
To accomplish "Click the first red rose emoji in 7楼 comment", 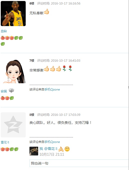I will (64, 68).
